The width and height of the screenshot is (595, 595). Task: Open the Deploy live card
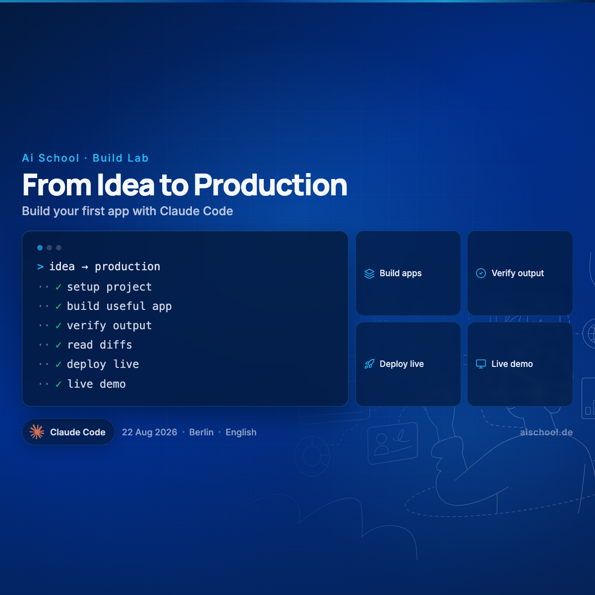[409, 364]
